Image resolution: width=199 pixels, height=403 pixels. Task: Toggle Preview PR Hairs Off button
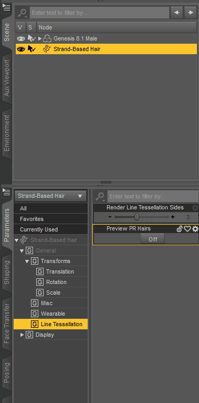(x=153, y=239)
